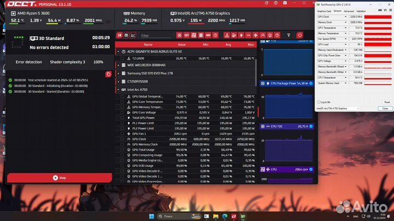Screen dimensions: 394x221
Task: Toggle the fan sensor filter icon
Action: (256, 36)
